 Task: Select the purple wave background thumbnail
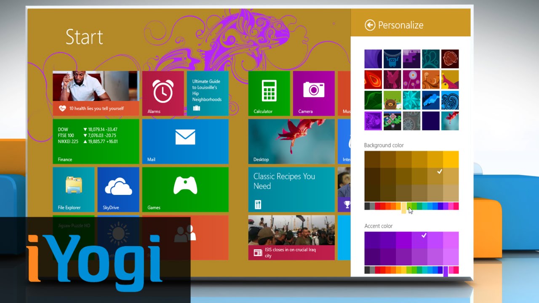tap(373, 59)
